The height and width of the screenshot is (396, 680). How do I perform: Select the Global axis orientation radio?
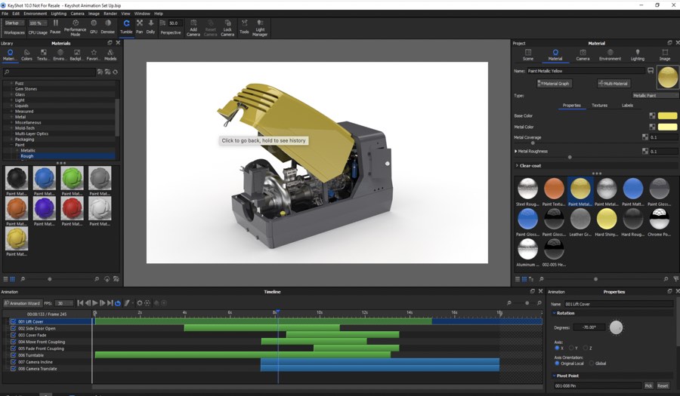592,364
